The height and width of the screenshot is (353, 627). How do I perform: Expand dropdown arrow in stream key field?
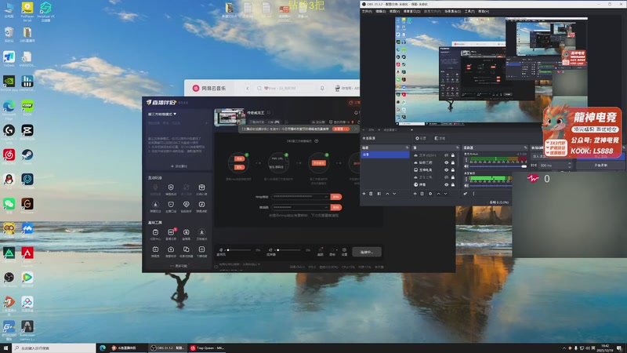click(326, 207)
